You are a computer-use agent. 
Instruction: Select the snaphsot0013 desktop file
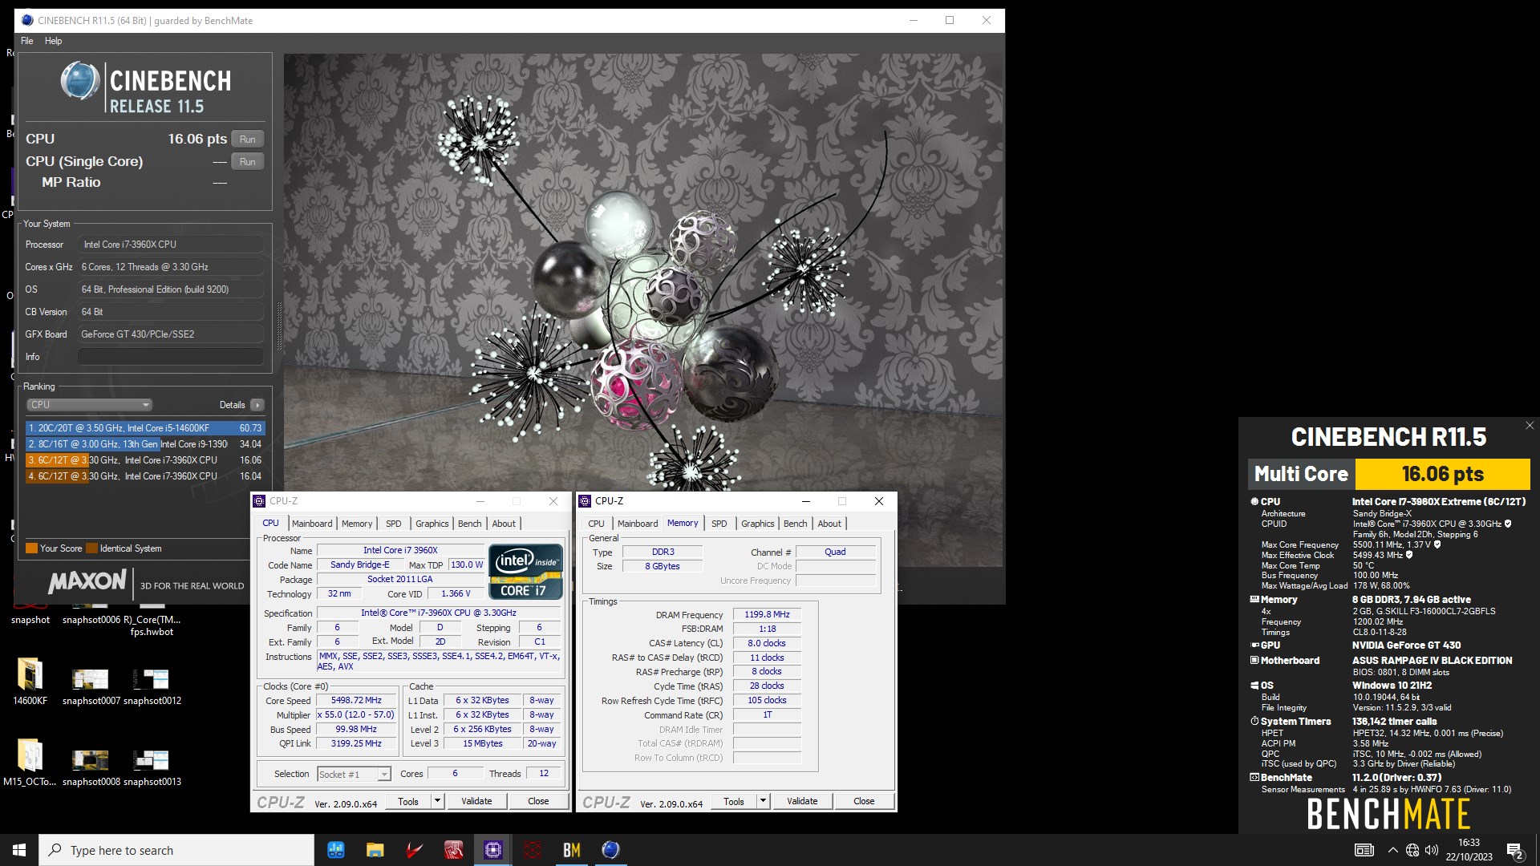point(152,768)
